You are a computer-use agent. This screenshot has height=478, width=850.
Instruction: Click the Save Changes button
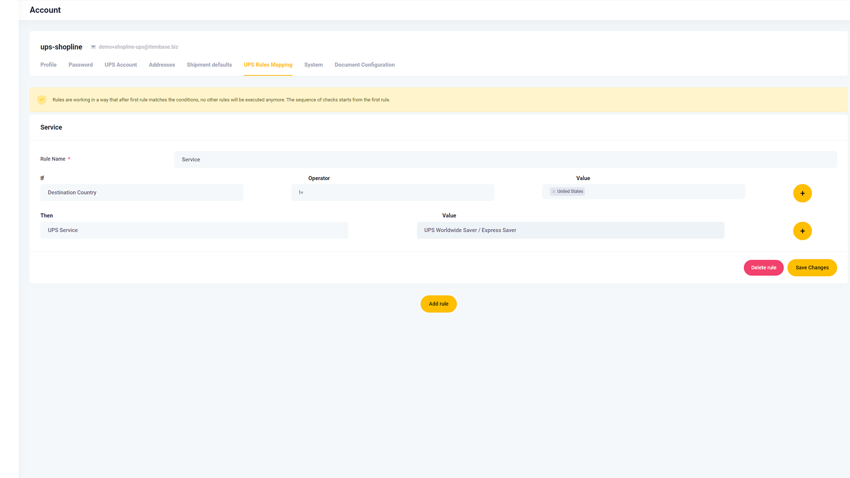(812, 268)
